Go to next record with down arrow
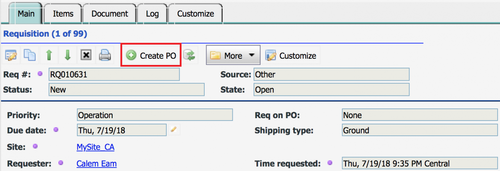Viewport: 500px width, 171px height. tap(68, 56)
